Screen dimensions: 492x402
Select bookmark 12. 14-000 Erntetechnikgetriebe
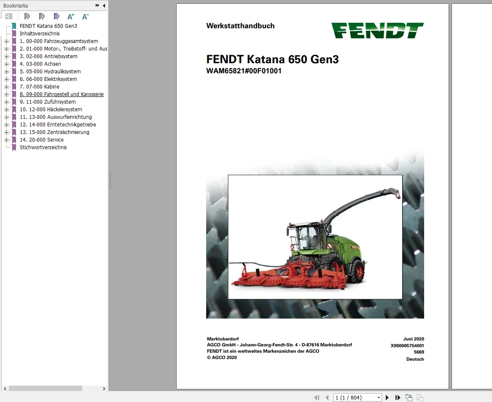click(x=58, y=124)
